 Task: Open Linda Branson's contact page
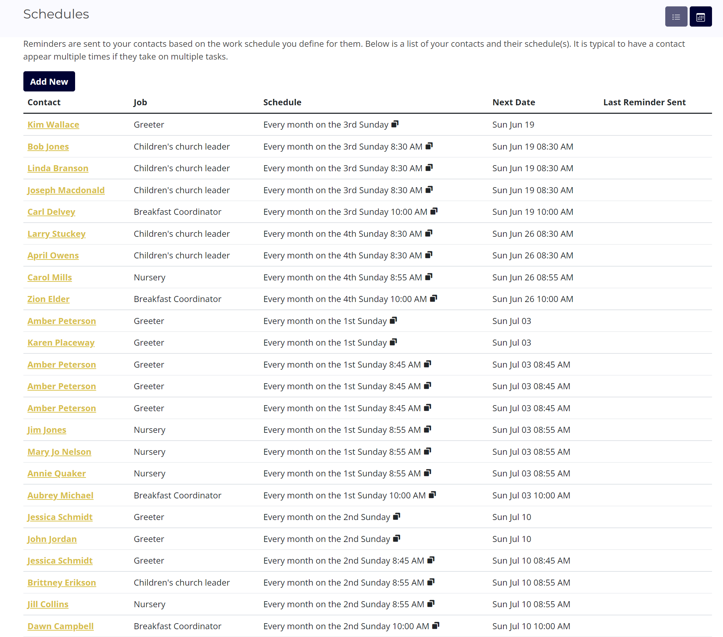click(58, 168)
